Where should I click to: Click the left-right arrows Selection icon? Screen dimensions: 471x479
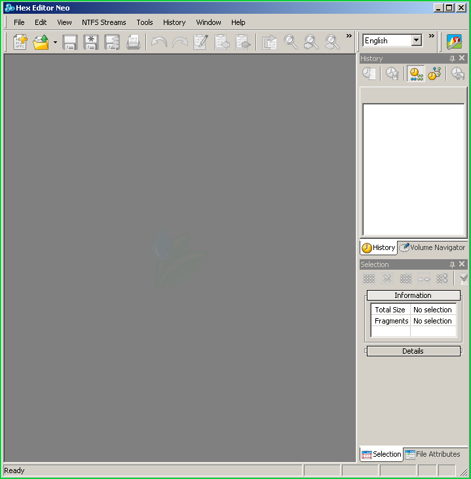tap(424, 278)
